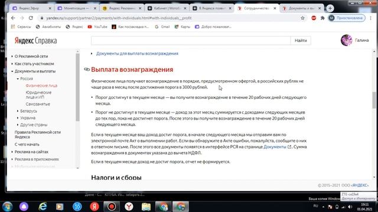
Task: Open the Самозанятые page
Action: pyautogui.click(x=38, y=104)
